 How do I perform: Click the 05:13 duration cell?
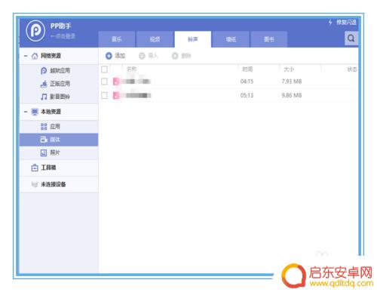tap(247, 95)
